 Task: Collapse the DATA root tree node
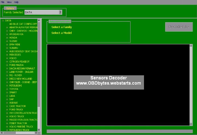[3, 21]
